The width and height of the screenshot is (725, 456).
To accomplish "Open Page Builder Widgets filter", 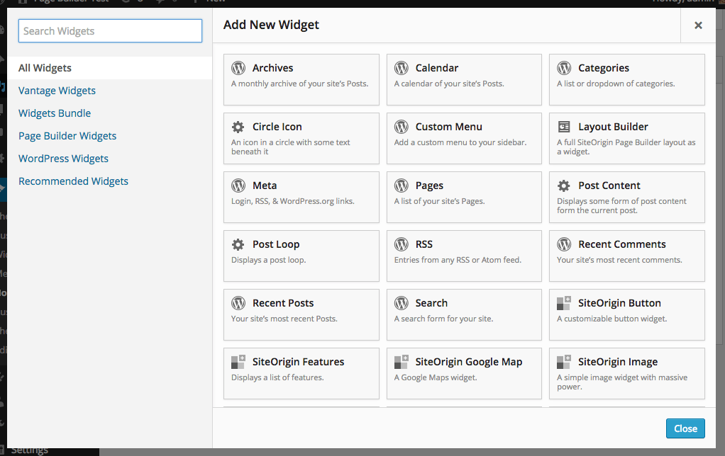I will [x=67, y=136].
